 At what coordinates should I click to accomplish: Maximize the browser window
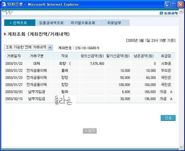(174, 5)
